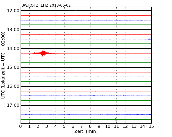Click the 15 tick label on the minute axis
The height and width of the screenshot is (137, 172).
151,126
